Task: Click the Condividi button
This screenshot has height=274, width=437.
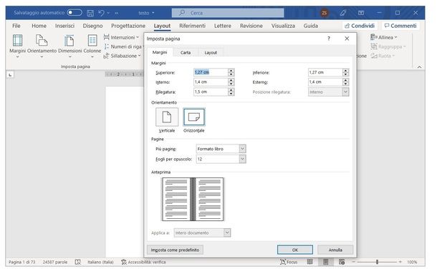Action: pyautogui.click(x=360, y=26)
